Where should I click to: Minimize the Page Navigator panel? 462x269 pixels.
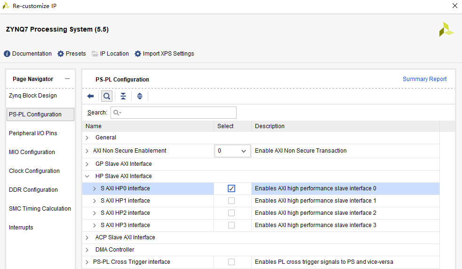click(67, 79)
